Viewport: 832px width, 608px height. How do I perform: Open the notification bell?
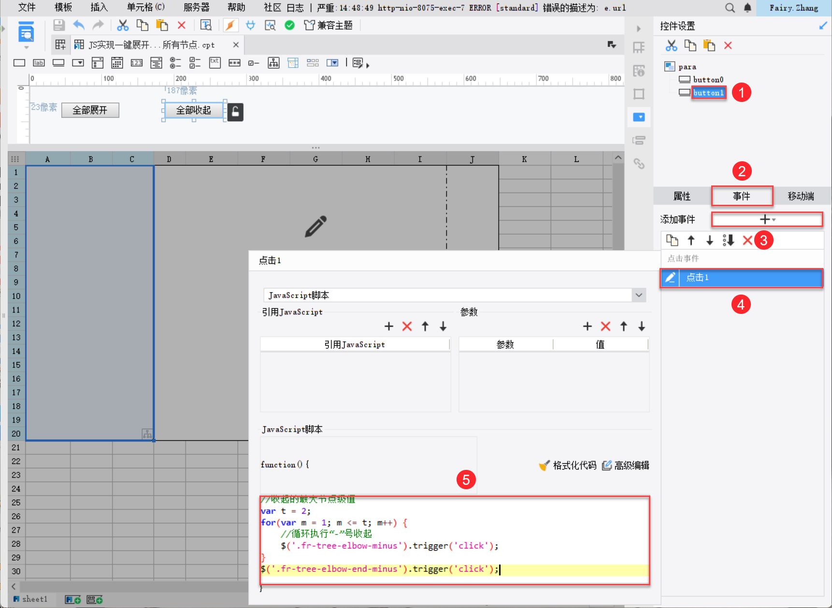coord(747,8)
